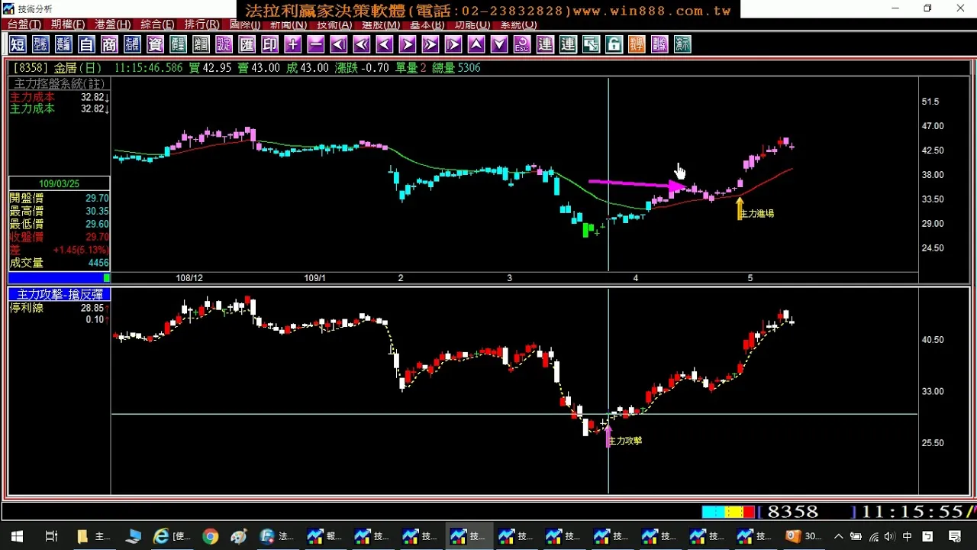Click the 停利線 value 28.85
Image resolution: width=977 pixels, height=550 pixels.
pos(92,308)
